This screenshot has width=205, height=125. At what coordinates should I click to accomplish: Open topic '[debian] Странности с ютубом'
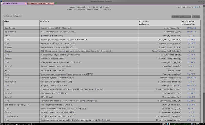57,112
